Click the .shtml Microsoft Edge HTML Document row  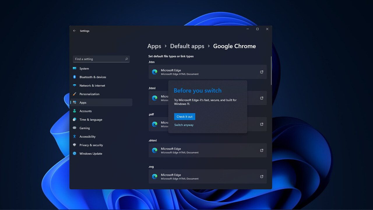(207, 150)
